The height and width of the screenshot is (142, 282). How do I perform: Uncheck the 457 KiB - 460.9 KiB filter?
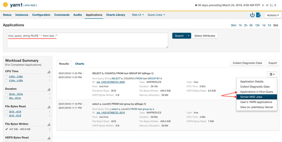pyautogui.click(x=7, y=129)
